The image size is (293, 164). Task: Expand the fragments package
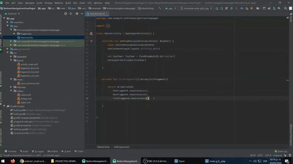(14, 34)
